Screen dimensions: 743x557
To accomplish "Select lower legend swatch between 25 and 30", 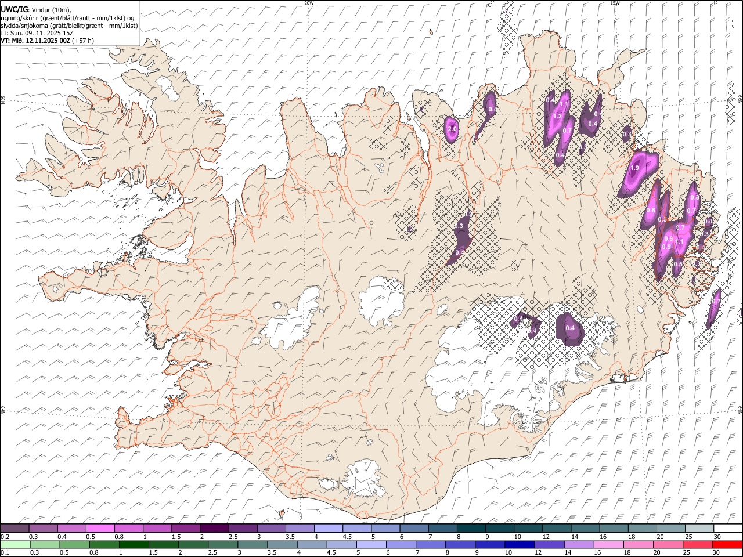I will (698, 544).
